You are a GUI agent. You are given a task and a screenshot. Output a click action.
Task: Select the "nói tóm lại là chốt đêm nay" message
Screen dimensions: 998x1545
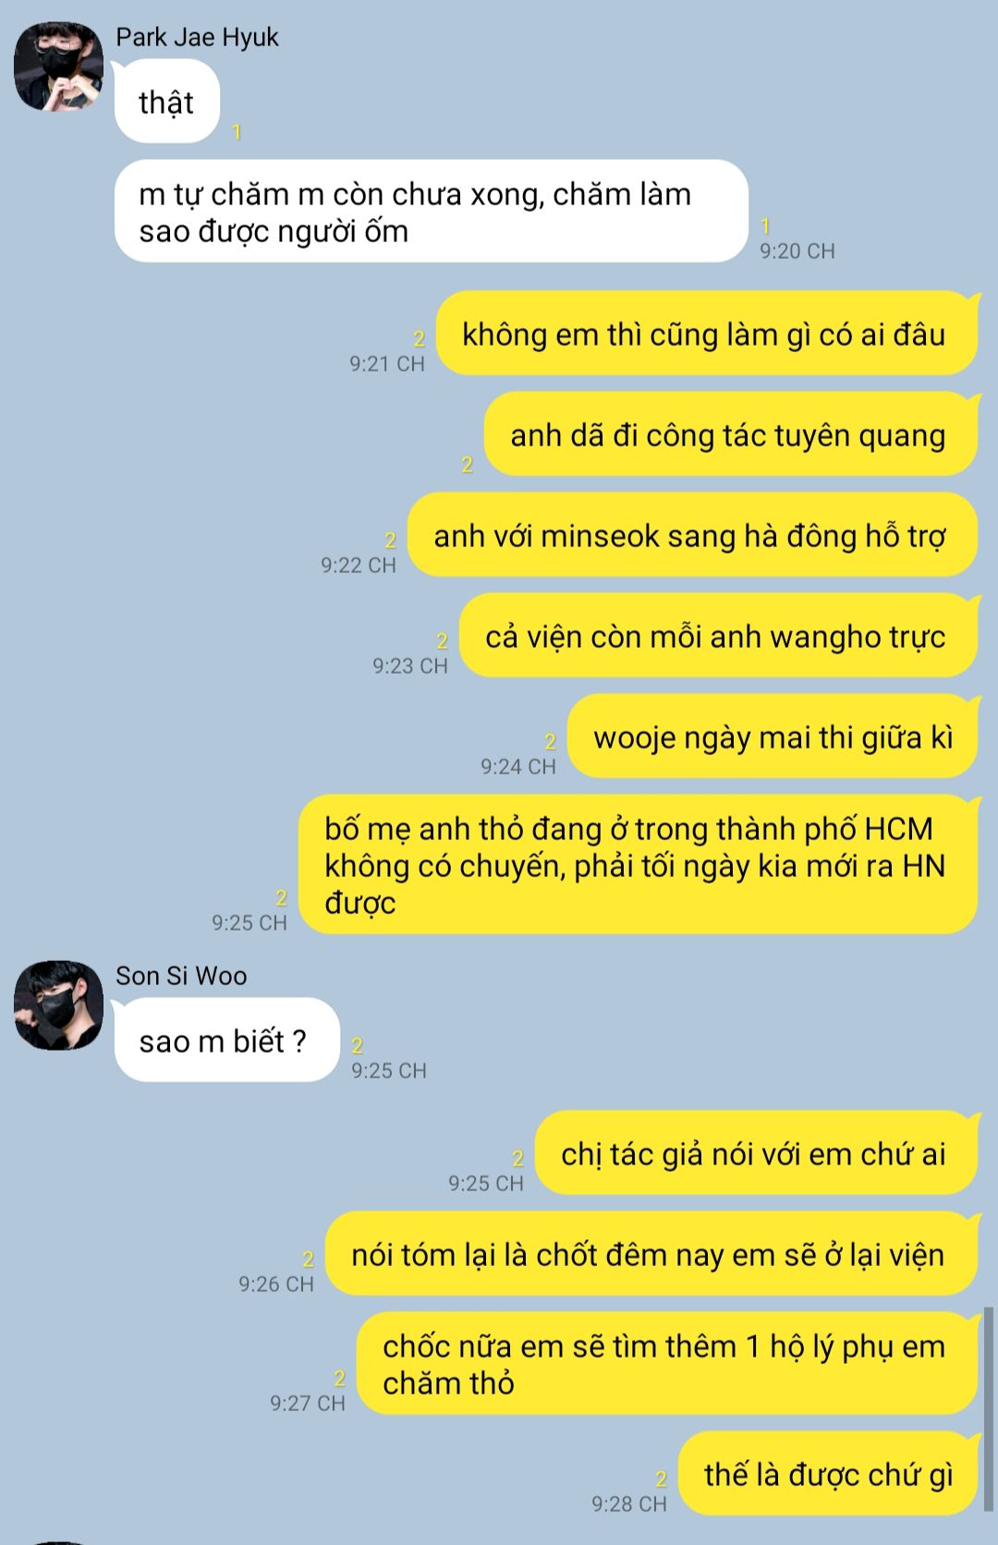pyautogui.click(x=651, y=1254)
